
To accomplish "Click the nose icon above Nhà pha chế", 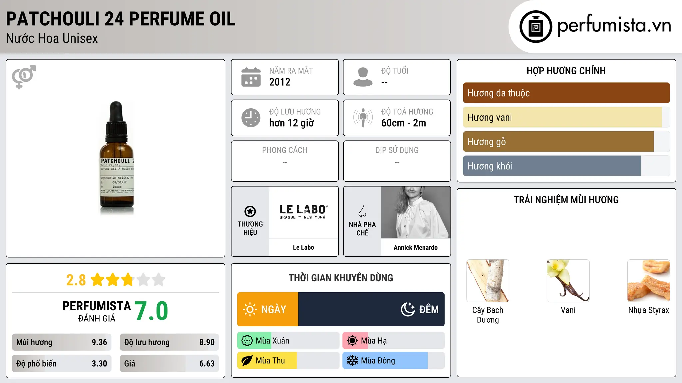I will (362, 211).
